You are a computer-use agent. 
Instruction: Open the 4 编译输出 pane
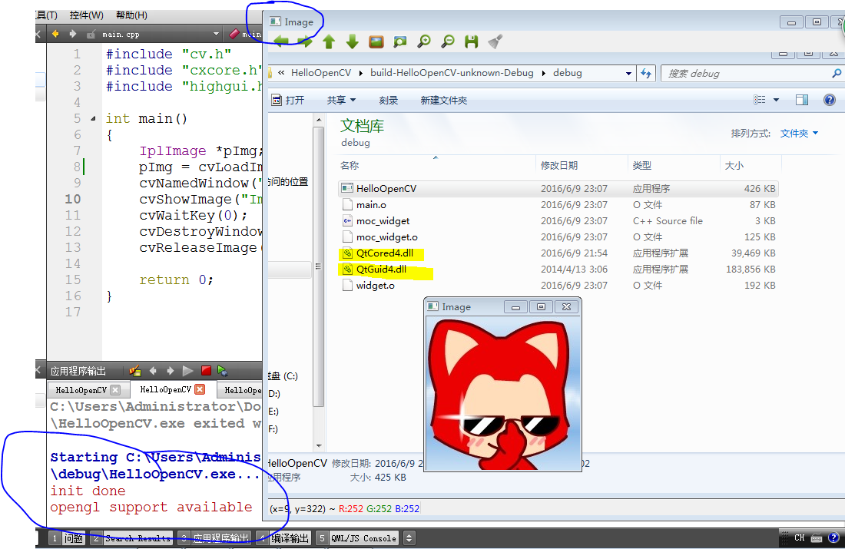pos(283,537)
